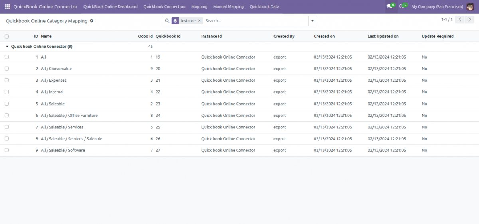Open the Mapping menu
The width and height of the screenshot is (479, 224).
pyautogui.click(x=199, y=7)
